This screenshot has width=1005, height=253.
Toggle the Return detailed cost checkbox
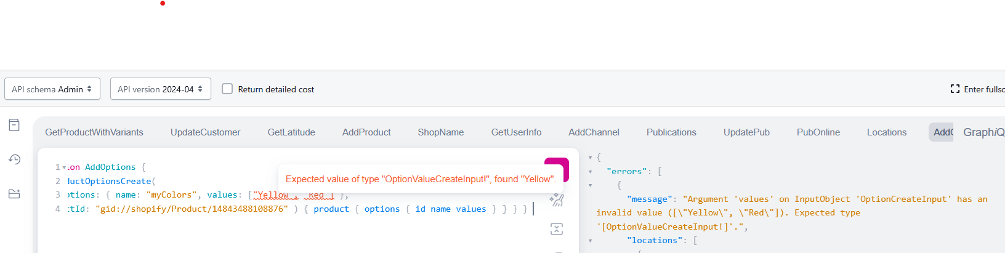(227, 89)
